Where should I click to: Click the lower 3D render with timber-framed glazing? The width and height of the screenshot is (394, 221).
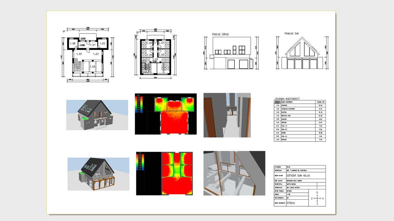[x=98, y=174]
